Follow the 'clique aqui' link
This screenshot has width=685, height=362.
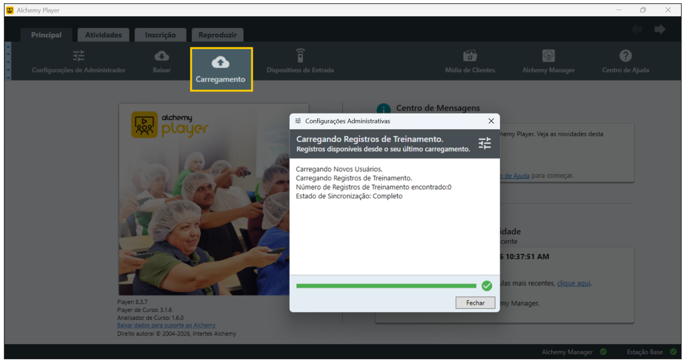[x=574, y=283]
